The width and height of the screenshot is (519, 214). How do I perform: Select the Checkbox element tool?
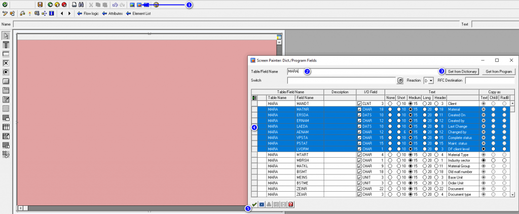tap(6, 63)
